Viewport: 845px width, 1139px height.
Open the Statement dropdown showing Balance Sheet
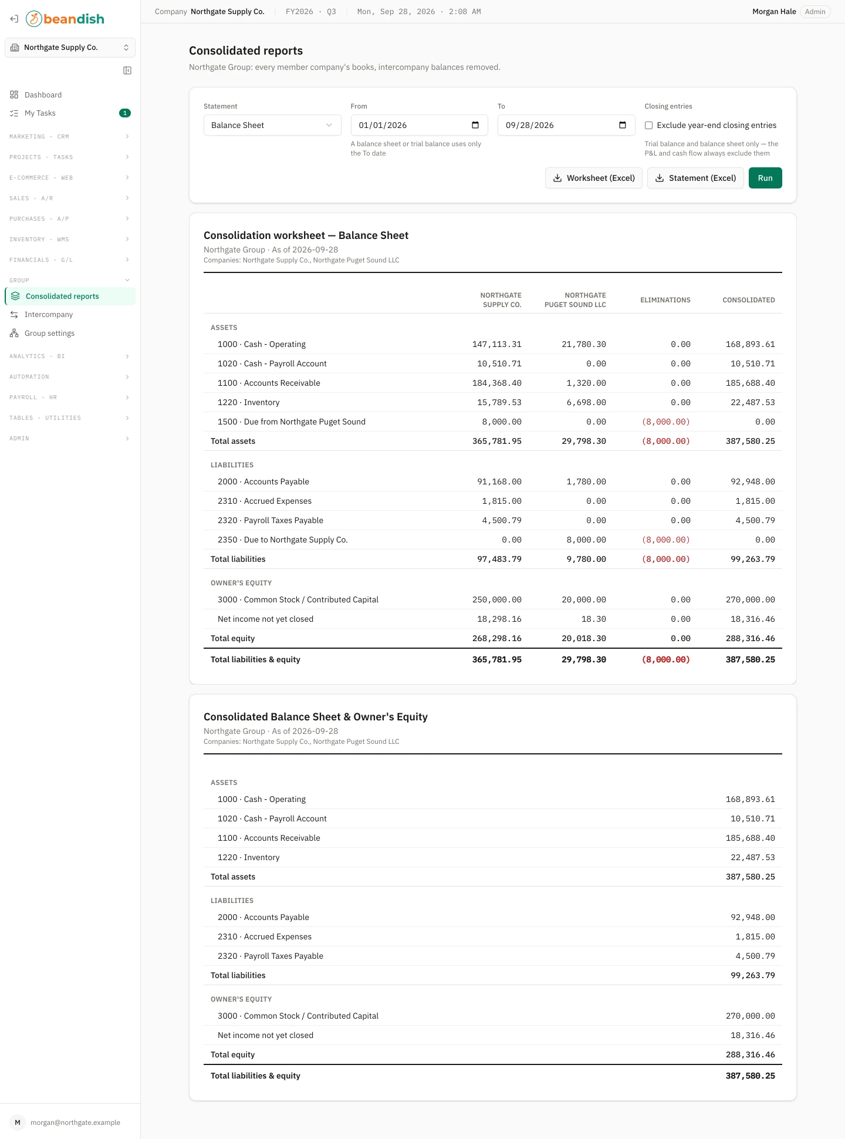[x=272, y=125]
